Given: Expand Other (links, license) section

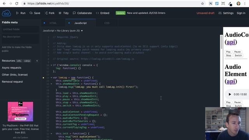Looking at the screenshot, I should click(15, 75).
